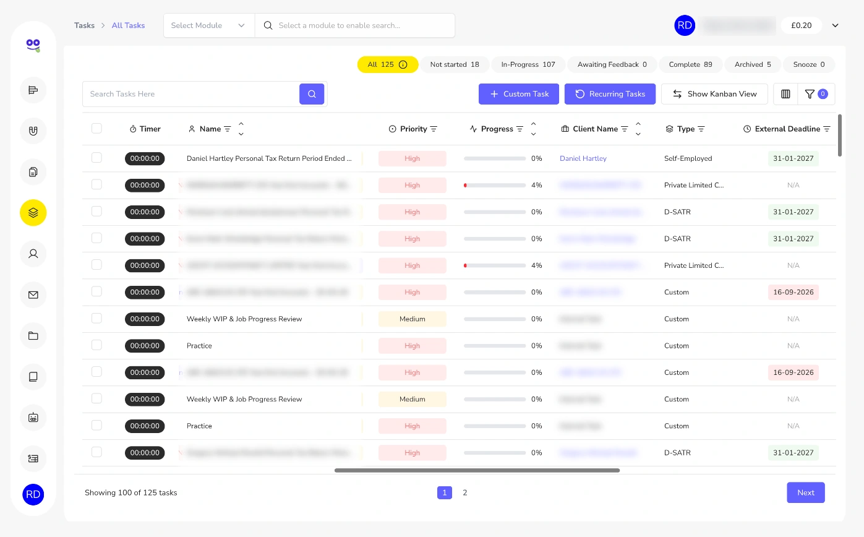This screenshot has width=864, height=537.
Task: Click the horizontal table scrollbar
Action: tap(477, 470)
